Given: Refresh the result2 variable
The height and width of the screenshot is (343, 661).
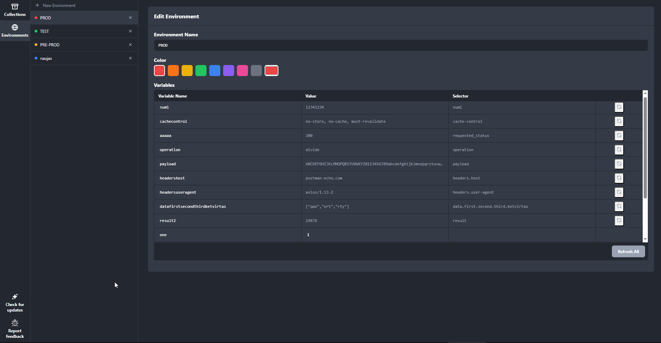Looking at the screenshot, I should point(619,221).
